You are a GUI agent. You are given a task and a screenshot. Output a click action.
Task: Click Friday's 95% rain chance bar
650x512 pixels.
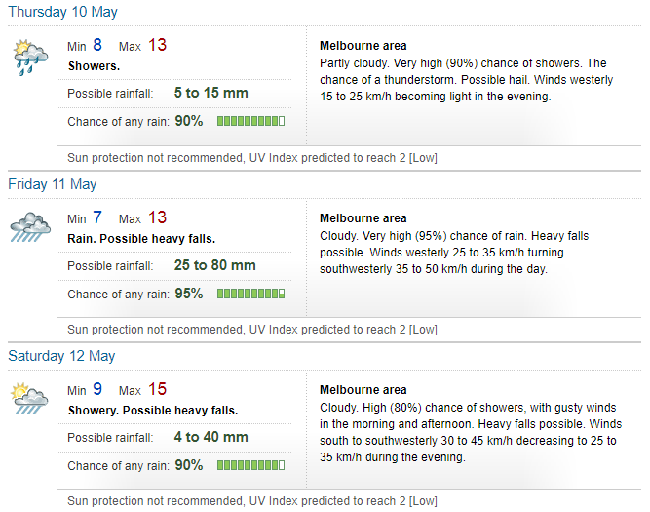(250, 294)
